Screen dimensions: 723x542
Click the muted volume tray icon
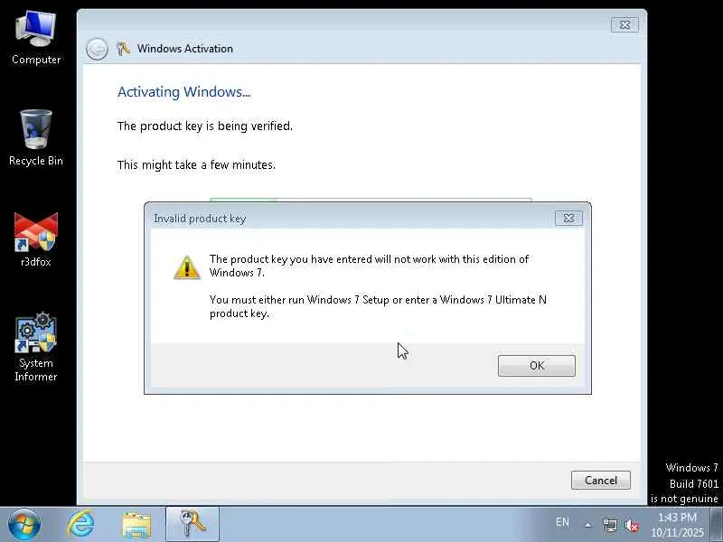pyautogui.click(x=631, y=525)
